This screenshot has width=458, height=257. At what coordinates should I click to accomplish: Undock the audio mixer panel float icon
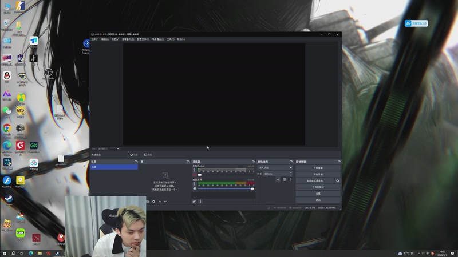253,162
